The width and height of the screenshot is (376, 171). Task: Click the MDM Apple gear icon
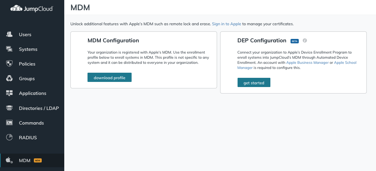pos(9,160)
